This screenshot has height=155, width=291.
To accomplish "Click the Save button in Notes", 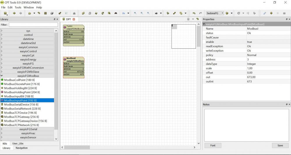I will [280, 145].
